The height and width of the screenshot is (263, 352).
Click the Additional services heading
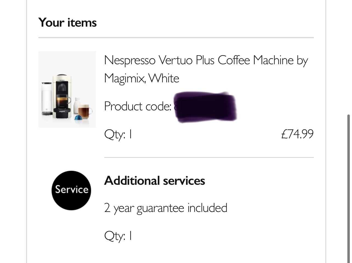(154, 181)
